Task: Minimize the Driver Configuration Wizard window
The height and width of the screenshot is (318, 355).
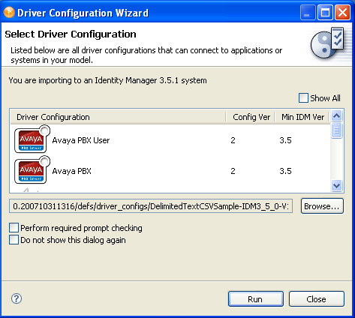Action: click(x=308, y=13)
